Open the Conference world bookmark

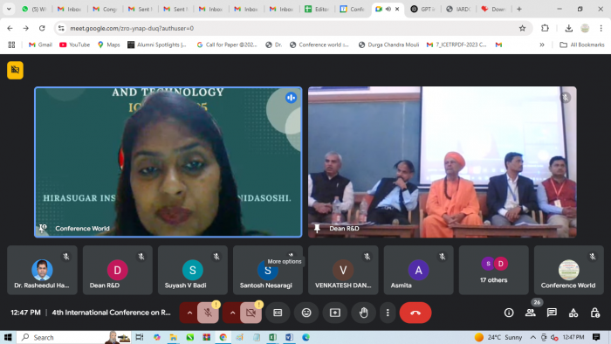pos(319,45)
